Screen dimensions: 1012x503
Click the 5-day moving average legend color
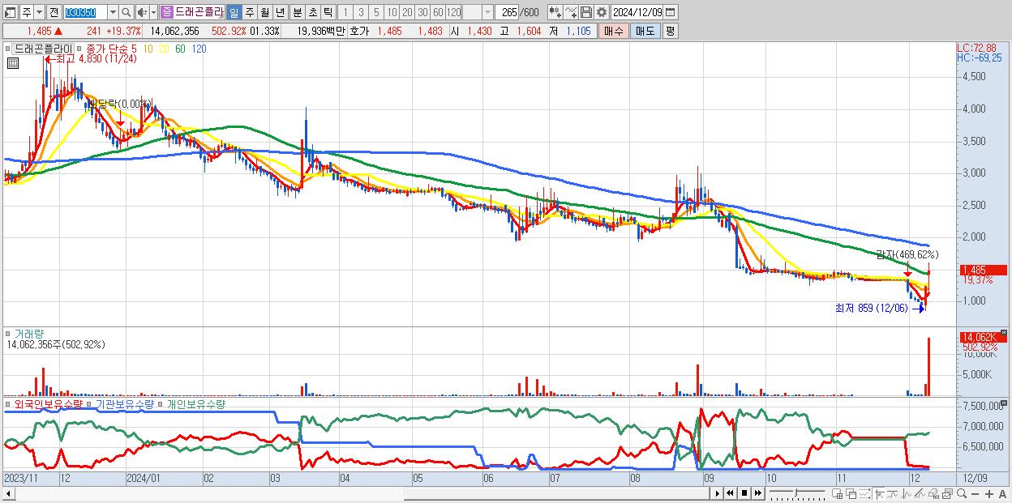coord(135,49)
